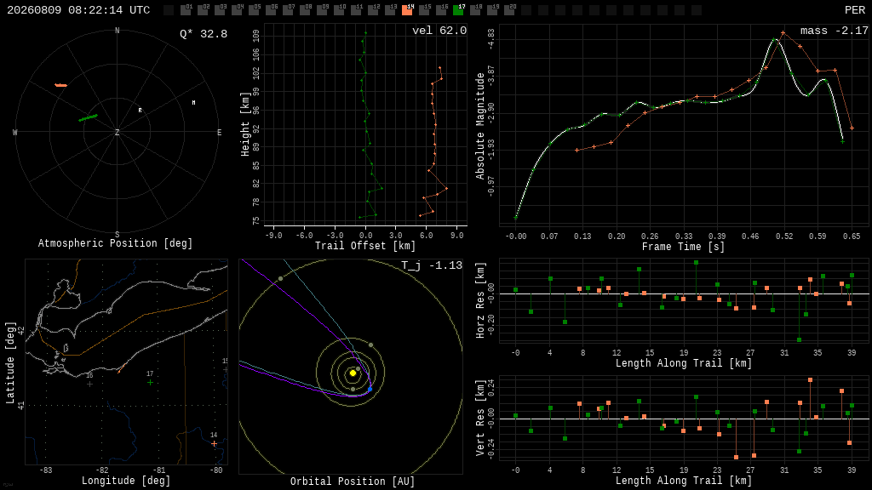Click the blue Earth marker on orbit
Screen dimensions: 872x490
[370, 389]
